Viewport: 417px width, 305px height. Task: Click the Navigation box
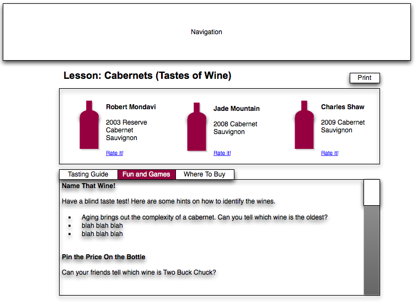pos(207,32)
